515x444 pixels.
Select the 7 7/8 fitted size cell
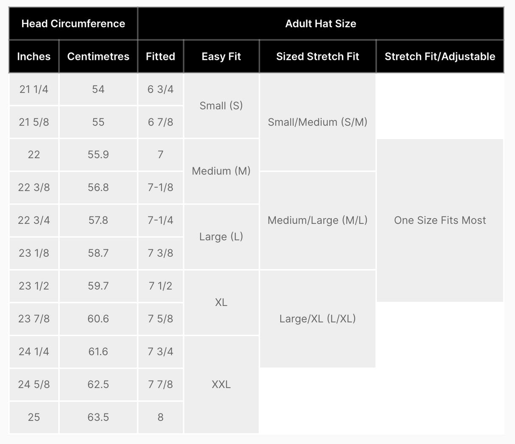click(160, 384)
